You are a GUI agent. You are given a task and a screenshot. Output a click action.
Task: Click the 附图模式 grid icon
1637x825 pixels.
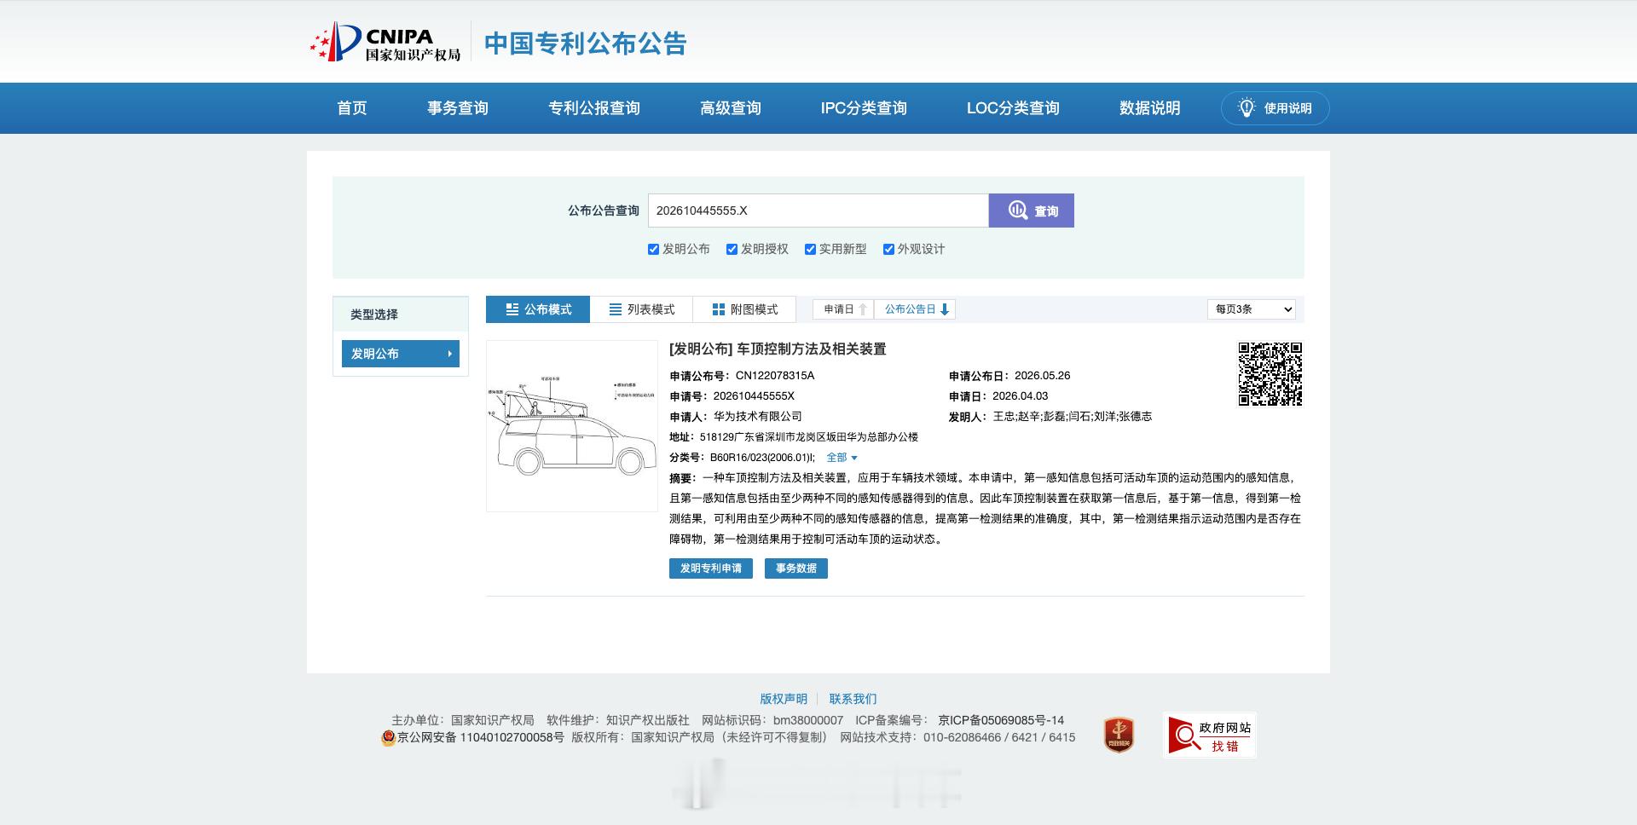click(719, 309)
